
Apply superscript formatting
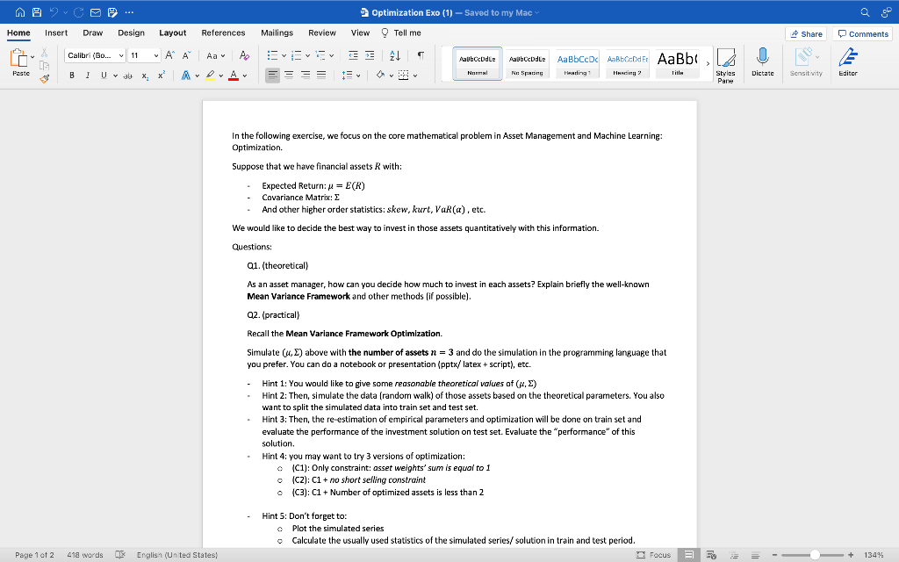pyautogui.click(x=161, y=75)
